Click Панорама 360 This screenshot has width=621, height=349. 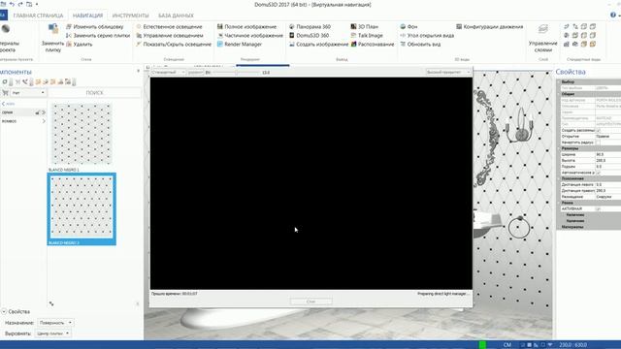(310, 26)
